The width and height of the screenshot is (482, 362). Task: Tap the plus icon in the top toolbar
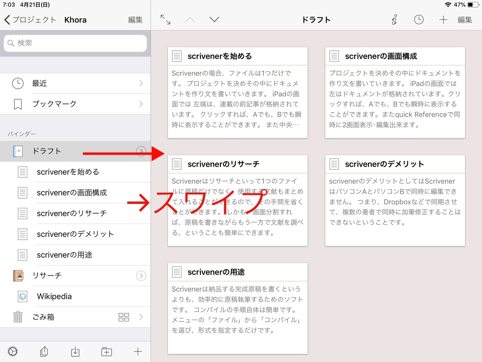pyautogui.click(x=443, y=19)
